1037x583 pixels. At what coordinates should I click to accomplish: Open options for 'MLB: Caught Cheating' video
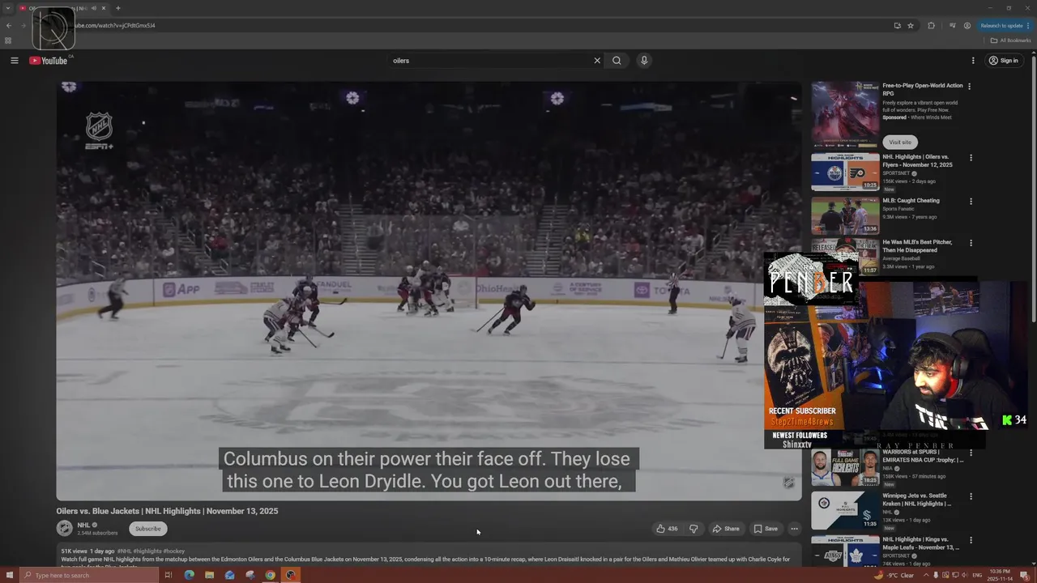coord(971,202)
